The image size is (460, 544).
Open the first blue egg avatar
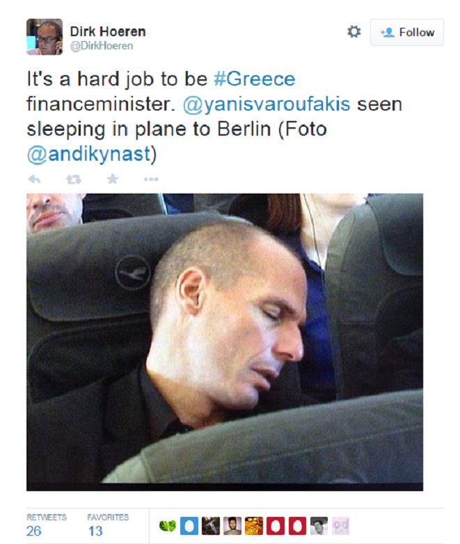pyautogui.click(x=189, y=526)
